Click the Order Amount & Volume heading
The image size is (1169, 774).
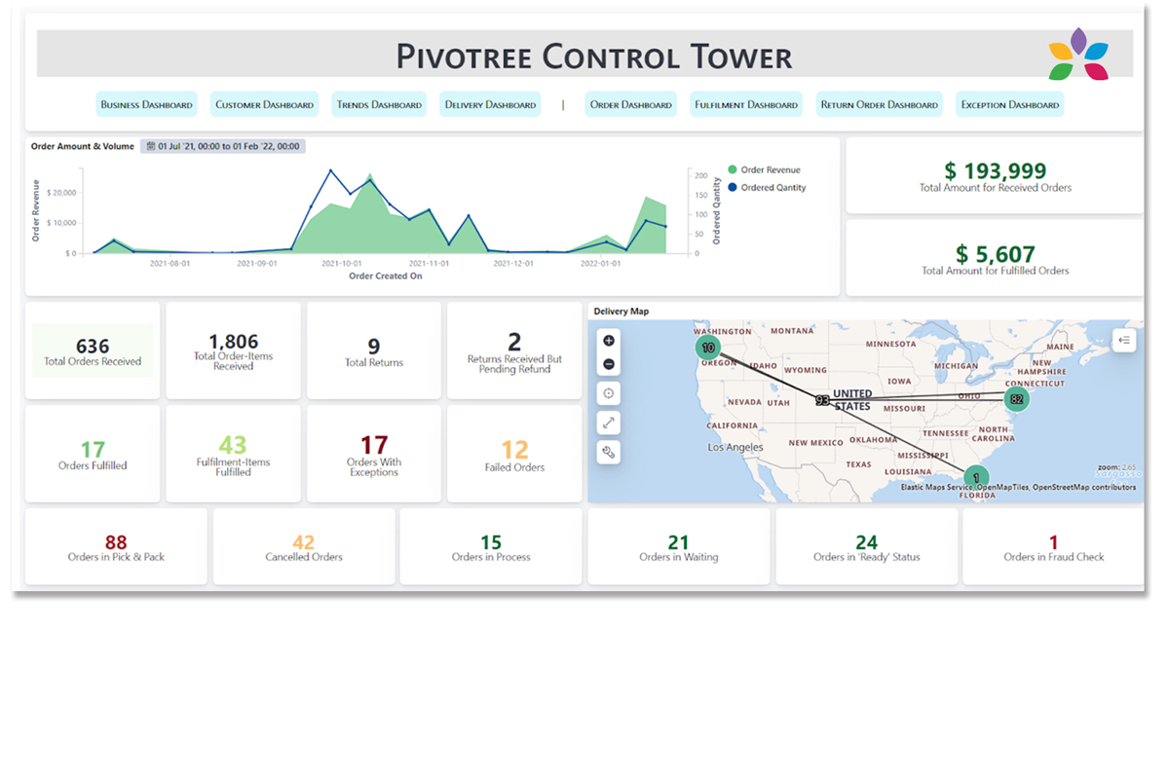click(x=82, y=146)
